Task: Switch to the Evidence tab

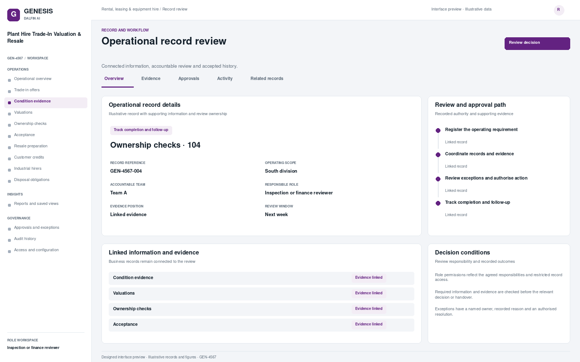Action: pos(151,79)
